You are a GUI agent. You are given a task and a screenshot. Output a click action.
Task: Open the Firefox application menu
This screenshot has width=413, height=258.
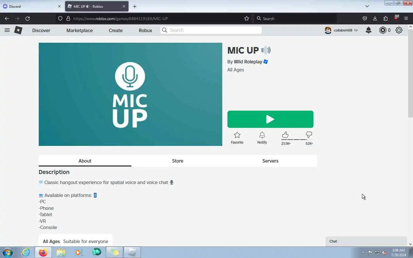coord(406,18)
